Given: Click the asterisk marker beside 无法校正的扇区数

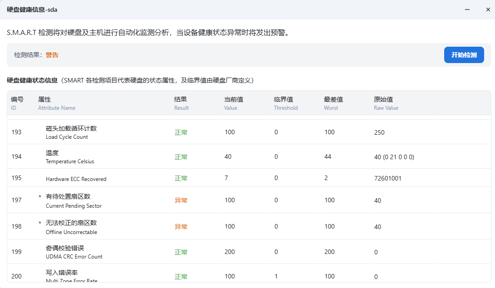Looking at the screenshot, I should [x=40, y=223].
